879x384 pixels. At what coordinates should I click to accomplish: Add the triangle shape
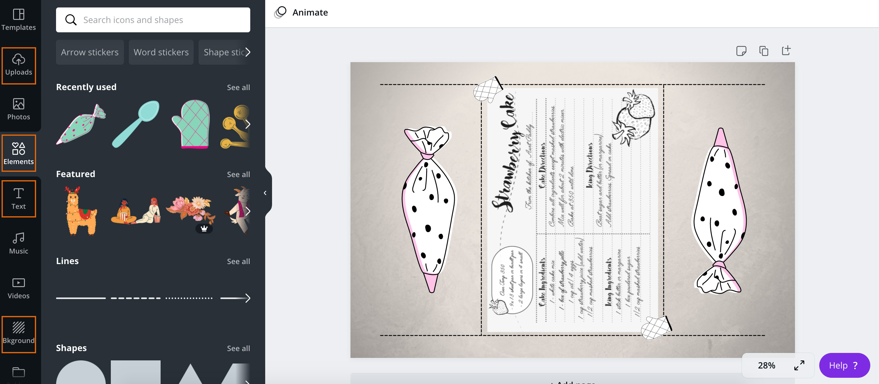pos(190,374)
